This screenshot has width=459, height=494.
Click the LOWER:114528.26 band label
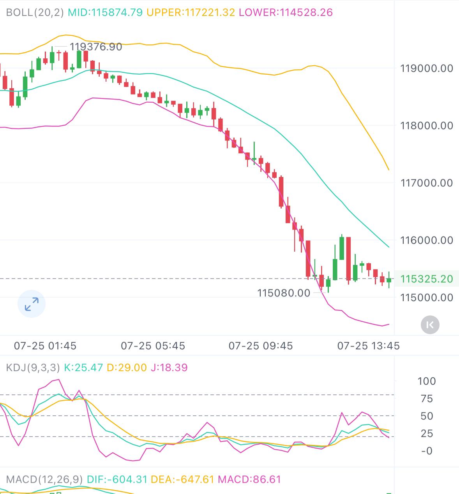(286, 12)
